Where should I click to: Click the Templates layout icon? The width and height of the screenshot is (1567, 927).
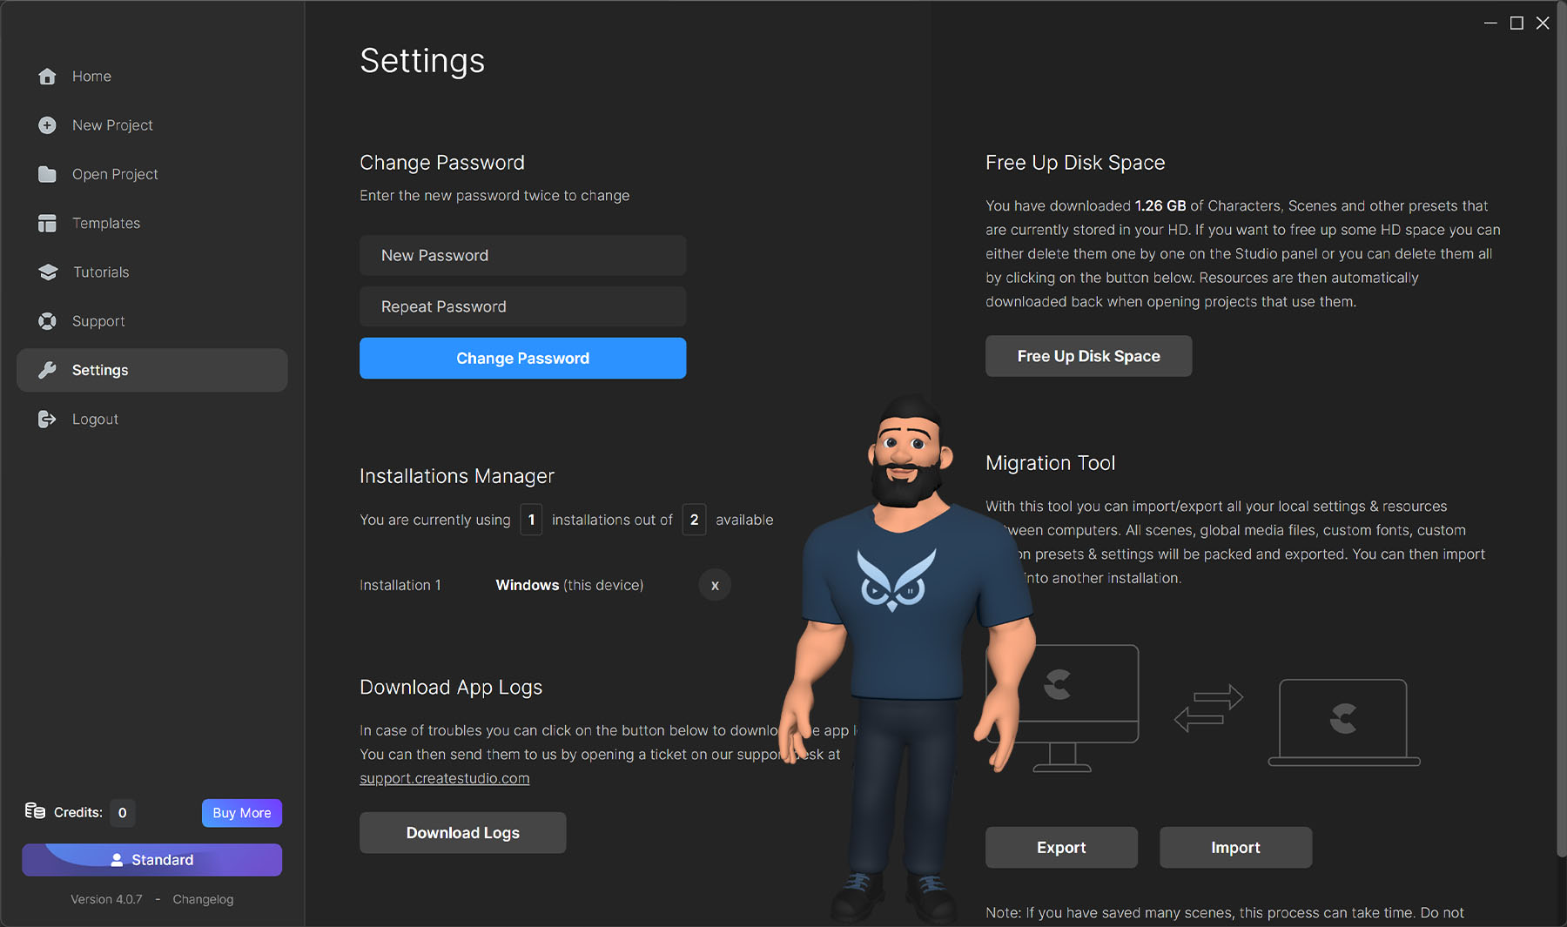(47, 224)
